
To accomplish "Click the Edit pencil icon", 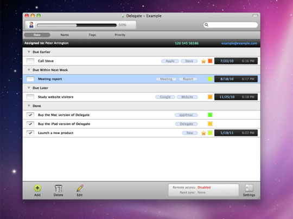I will [x=80, y=188].
